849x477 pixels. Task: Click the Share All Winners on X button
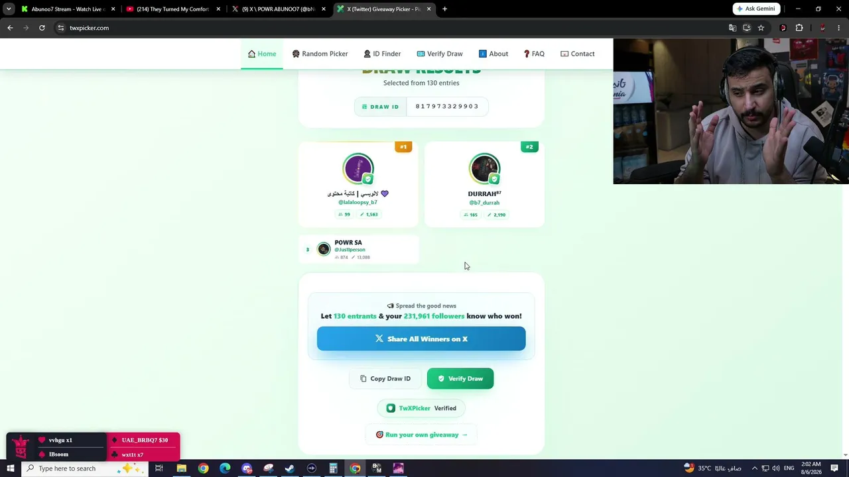(x=421, y=339)
